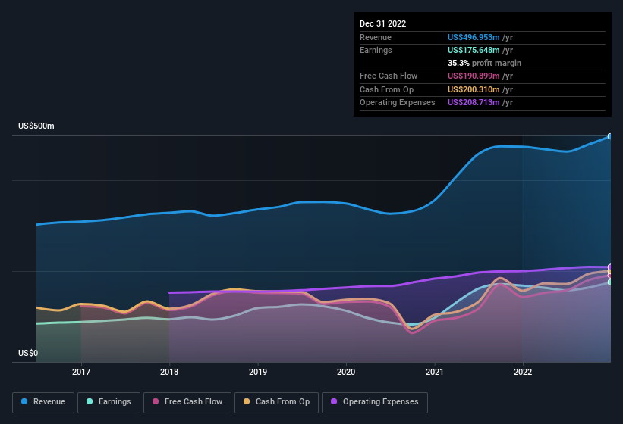The image size is (623, 424).
Task: Click the Free Cash Flow label in tooltip
Action: pos(389,76)
